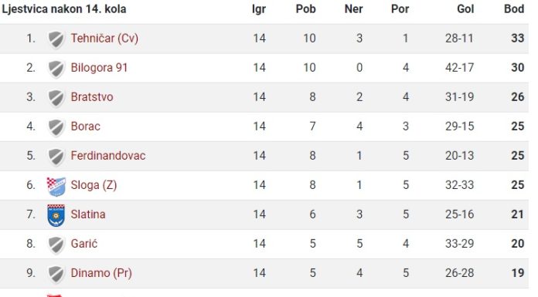The width and height of the screenshot is (538, 297).
Task: Click the Slatina blue club crest
Action: click(x=56, y=215)
